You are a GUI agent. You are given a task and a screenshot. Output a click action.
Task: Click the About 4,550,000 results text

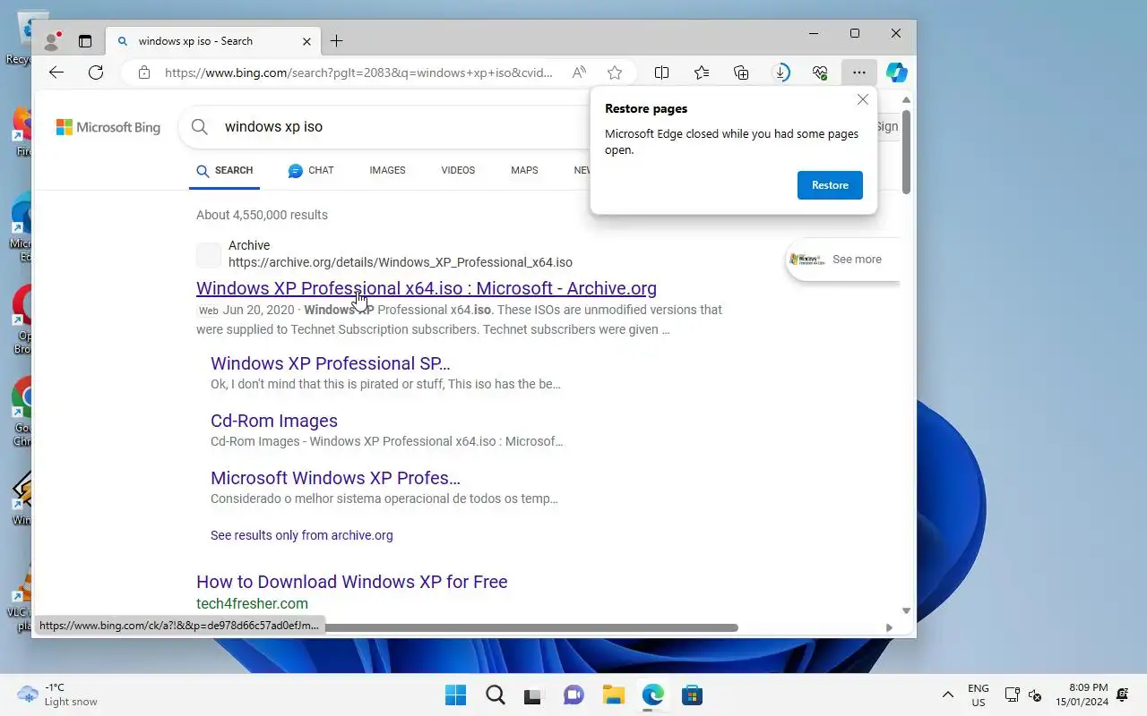262,215
